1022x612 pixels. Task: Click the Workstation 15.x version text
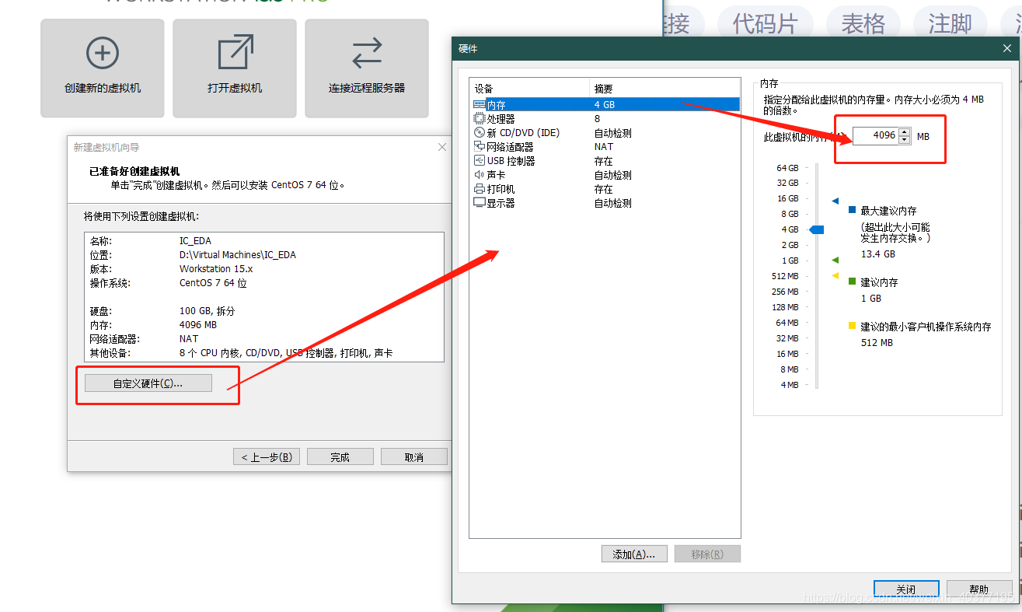pyautogui.click(x=216, y=269)
